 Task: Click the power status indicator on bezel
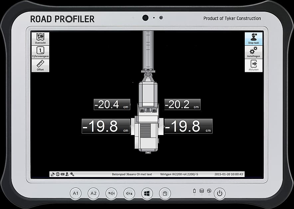(209, 191)
